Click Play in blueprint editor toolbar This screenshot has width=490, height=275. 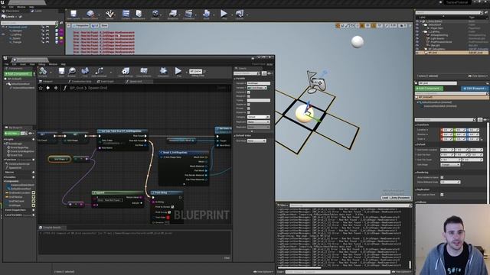point(178,72)
